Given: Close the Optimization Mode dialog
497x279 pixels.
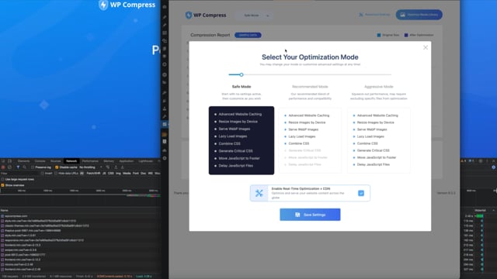Looking at the screenshot, I should (x=426, y=47).
